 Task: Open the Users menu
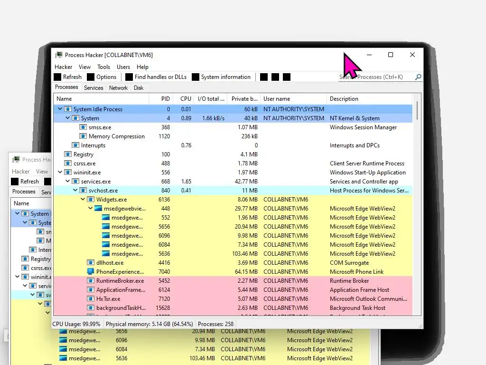tap(123, 67)
